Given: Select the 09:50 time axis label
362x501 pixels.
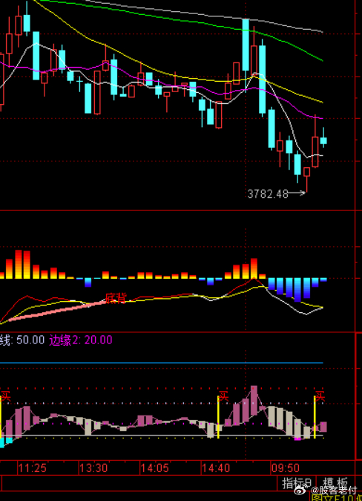Looking at the screenshot, I should click(286, 468).
